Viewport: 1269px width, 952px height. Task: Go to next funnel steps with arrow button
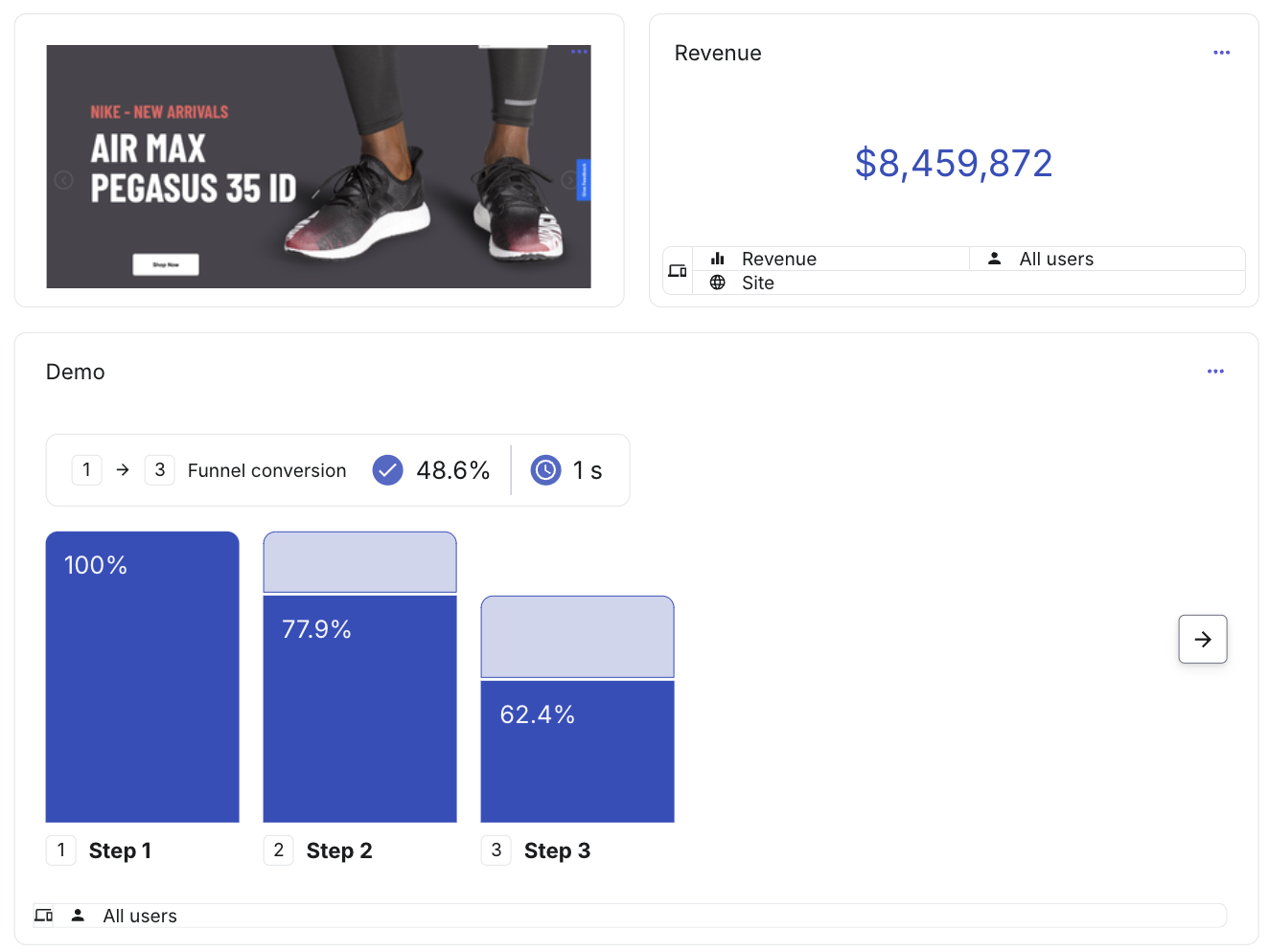[x=1203, y=639]
